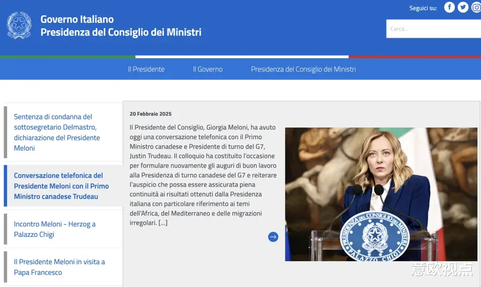
Task: Select Conversazione telefonica Meloni Trudeau news item
Action: click(63, 186)
